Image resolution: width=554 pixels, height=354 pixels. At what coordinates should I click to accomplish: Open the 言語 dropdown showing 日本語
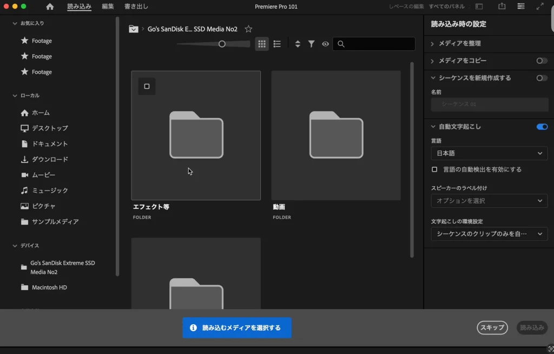pos(489,153)
